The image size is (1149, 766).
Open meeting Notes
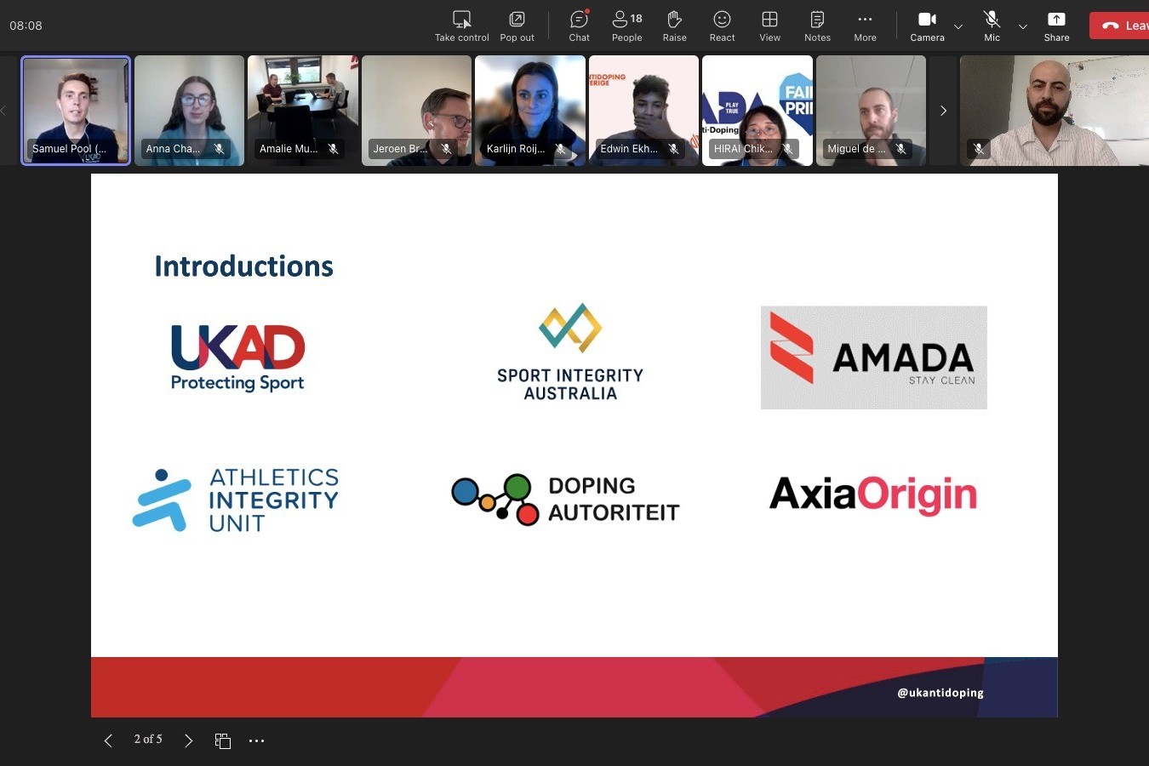(817, 26)
